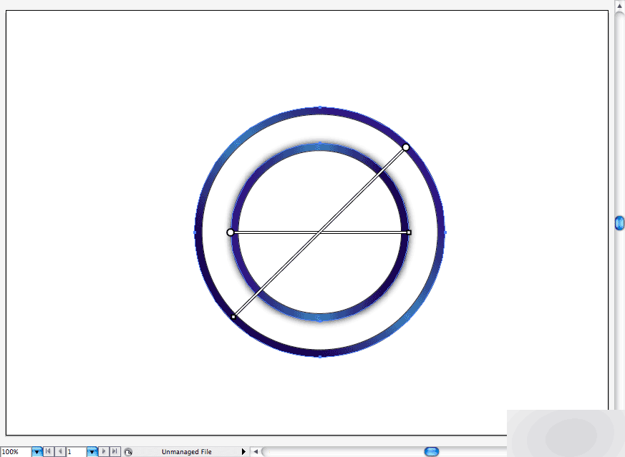The height and width of the screenshot is (457, 625).
Task: Click the horizontal scrollbar thumb
Action: [x=432, y=451]
